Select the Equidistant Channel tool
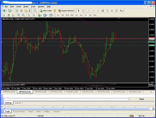The height and width of the screenshot is (118, 156). (x=103, y=11)
